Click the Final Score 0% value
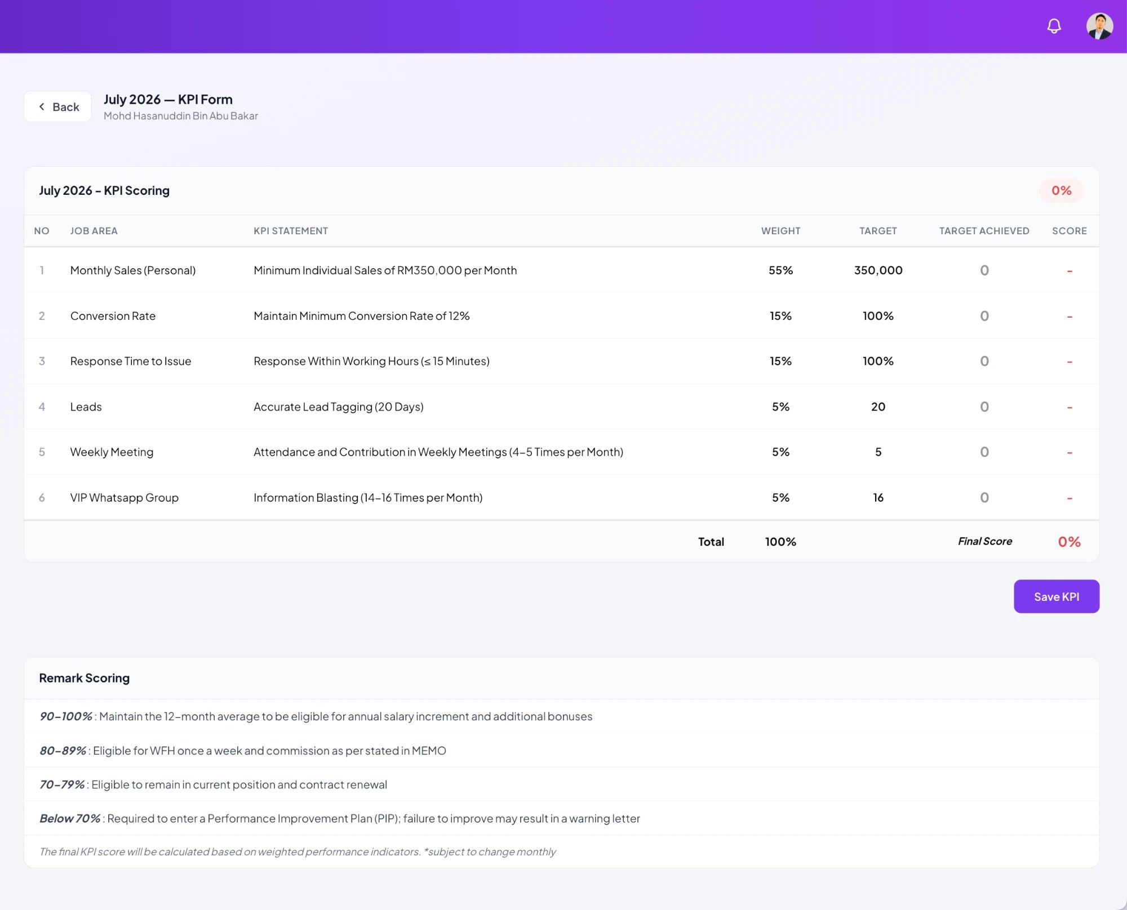Screen dimensions: 1127x910 pyautogui.click(x=1069, y=542)
